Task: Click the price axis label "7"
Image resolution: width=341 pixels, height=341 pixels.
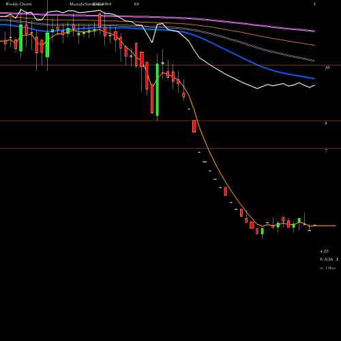Action: [x=326, y=151]
